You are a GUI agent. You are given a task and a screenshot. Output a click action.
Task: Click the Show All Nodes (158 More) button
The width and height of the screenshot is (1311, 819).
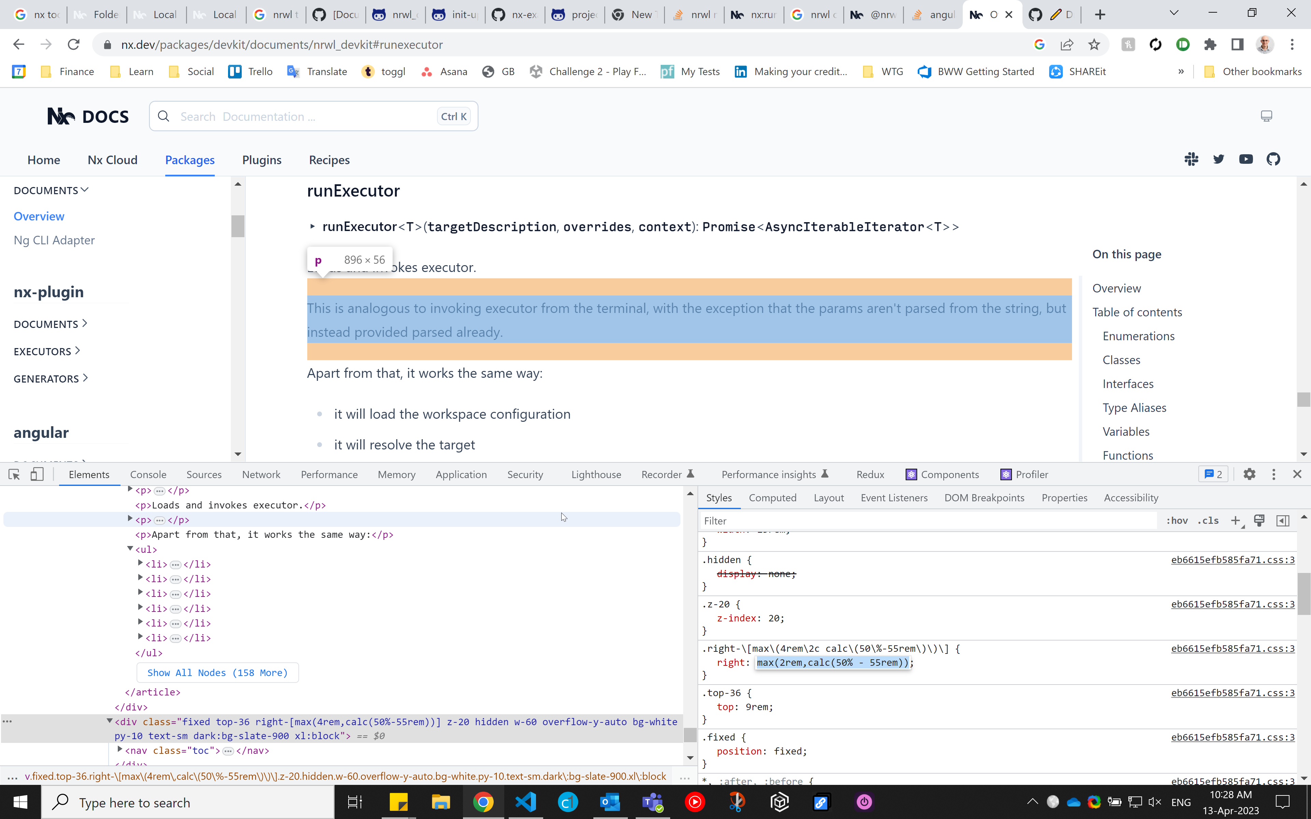[217, 672]
